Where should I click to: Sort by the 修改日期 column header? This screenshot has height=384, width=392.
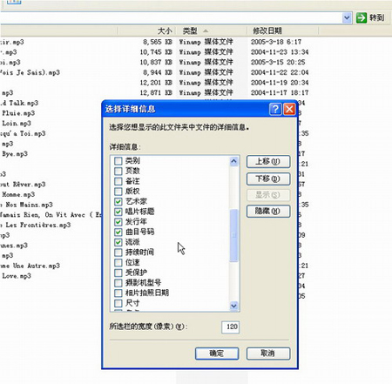point(283,30)
